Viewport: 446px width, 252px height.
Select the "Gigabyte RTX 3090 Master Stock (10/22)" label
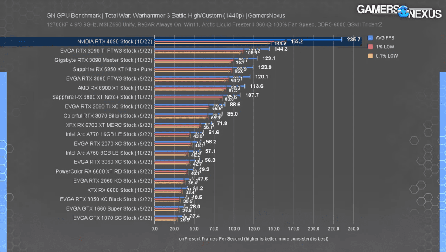[103, 60]
